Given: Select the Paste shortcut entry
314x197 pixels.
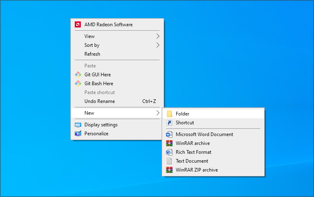Looking at the screenshot, I should click(x=117, y=92).
